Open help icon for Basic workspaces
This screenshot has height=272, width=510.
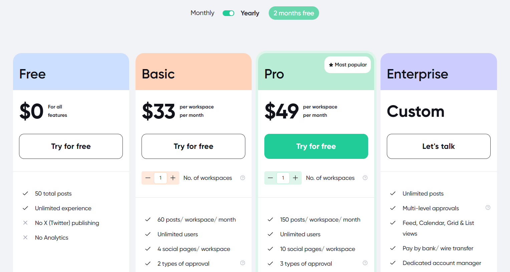click(243, 178)
